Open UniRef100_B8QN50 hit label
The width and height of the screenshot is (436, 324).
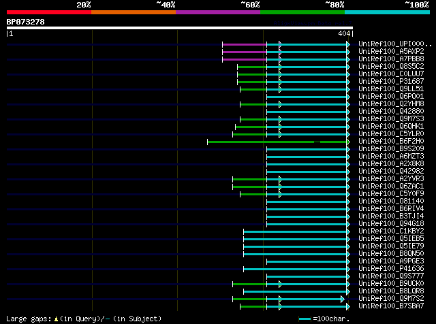point(391,254)
